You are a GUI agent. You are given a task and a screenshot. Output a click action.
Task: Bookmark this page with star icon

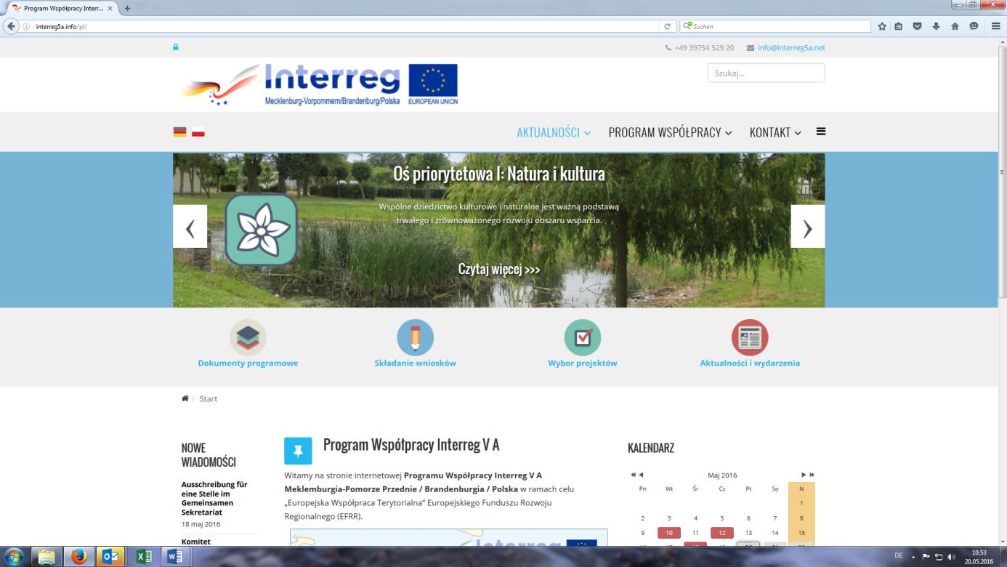pyautogui.click(x=881, y=26)
